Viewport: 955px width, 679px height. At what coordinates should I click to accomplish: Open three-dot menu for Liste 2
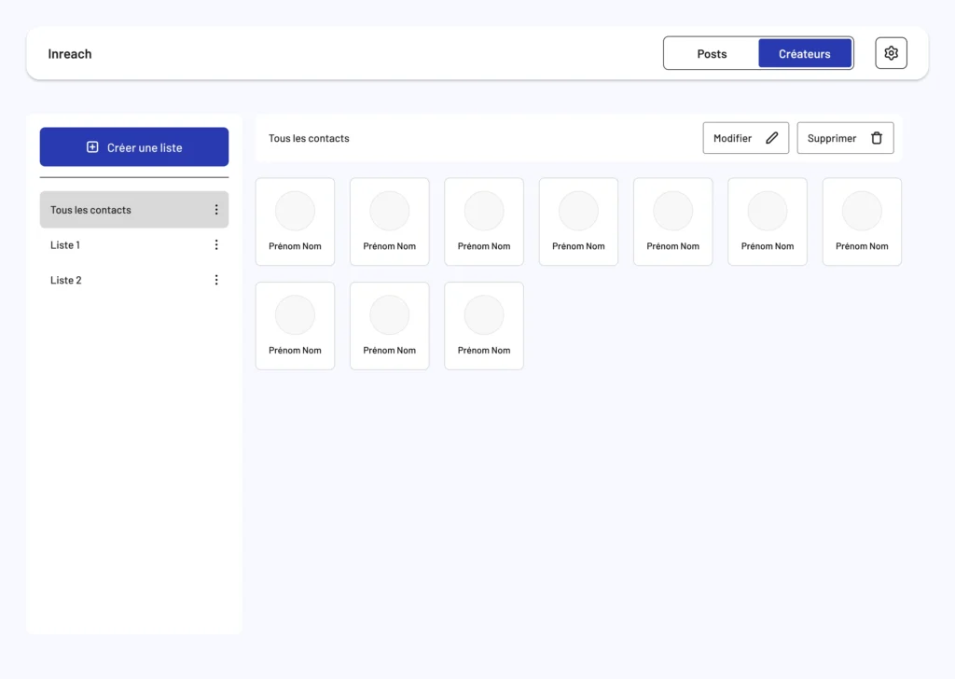(x=216, y=280)
